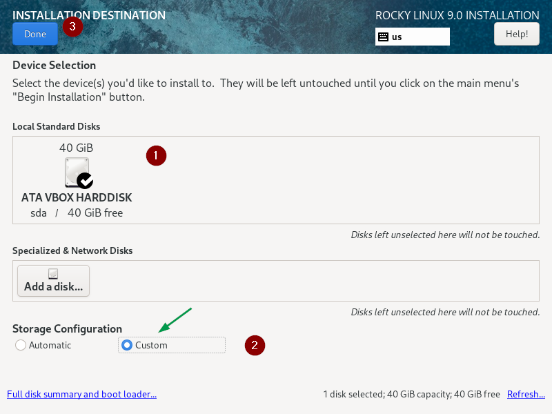Image resolution: width=552 pixels, height=414 pixels.
Task: Select the Custom storage configuration option
Action: 126,345
